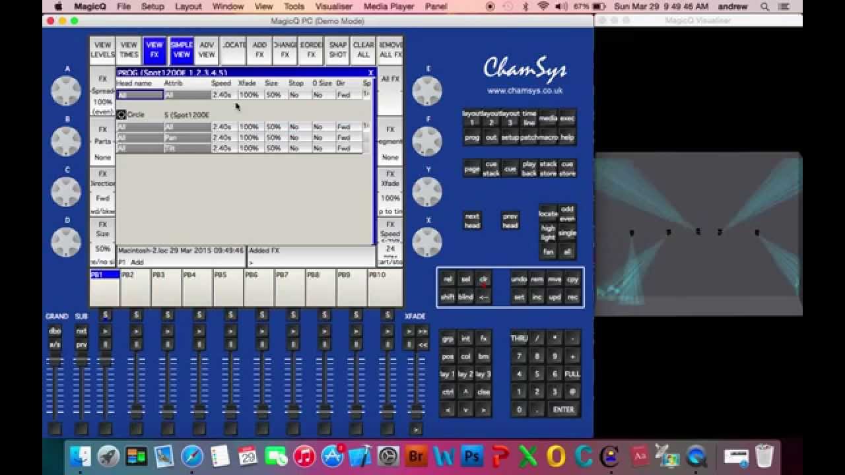Image resolution: width=845 pixels, height=475 pixels.
Task: Toggle the fan key
Action: 548,251
